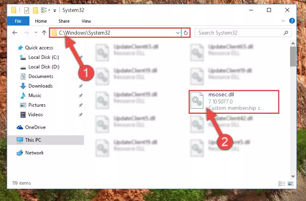306x201 pixels.
Task: Switch to the Home ribbon tab
Action: tap(41, 21)
